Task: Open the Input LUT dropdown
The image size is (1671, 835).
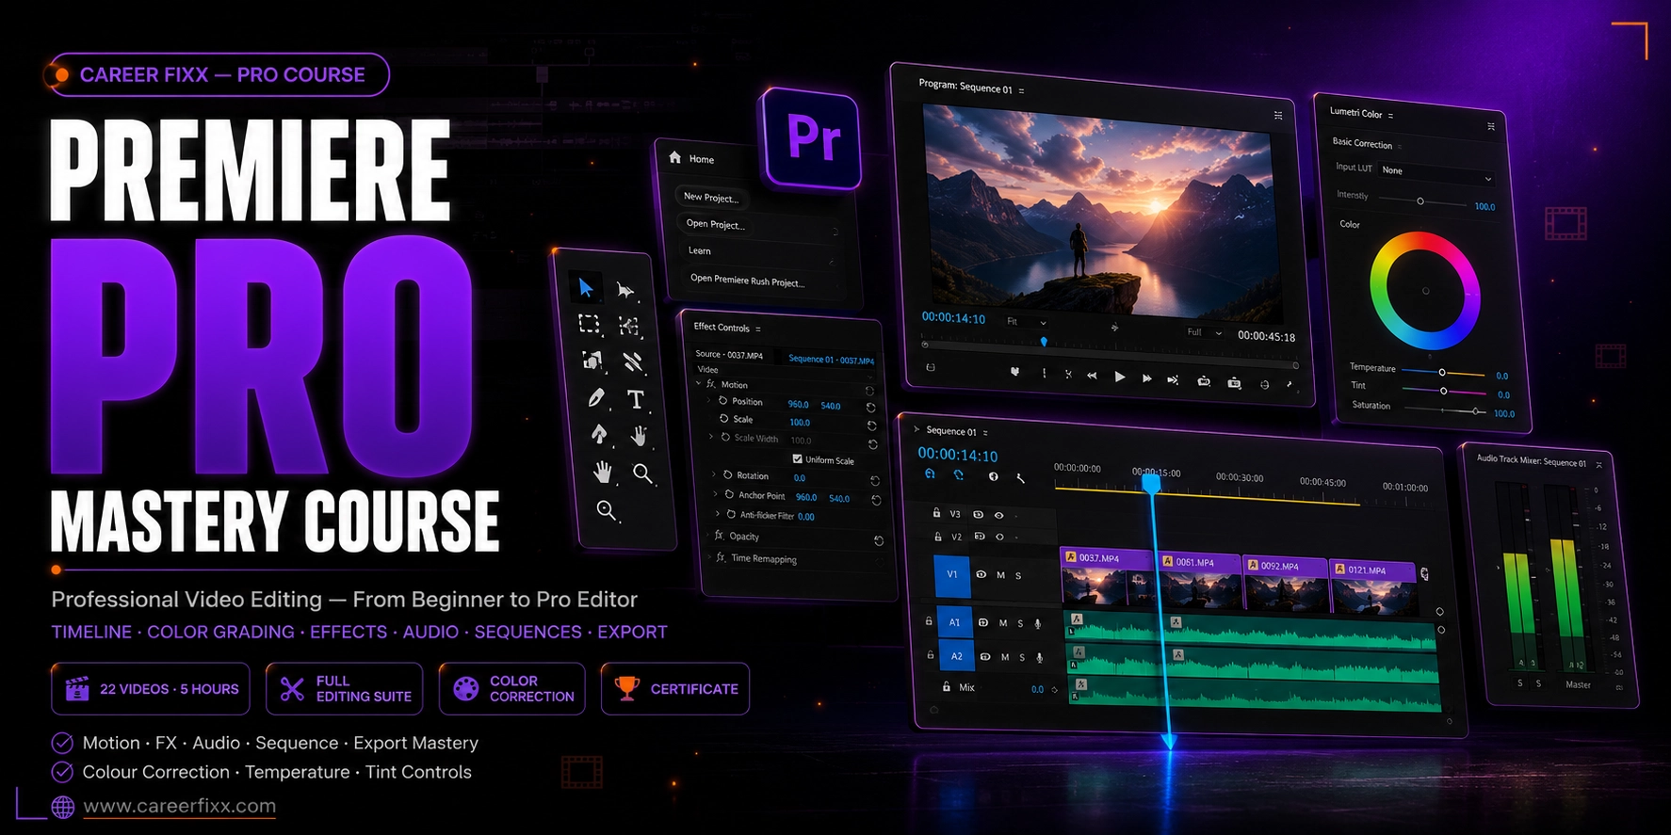Action: (1436, 173)
